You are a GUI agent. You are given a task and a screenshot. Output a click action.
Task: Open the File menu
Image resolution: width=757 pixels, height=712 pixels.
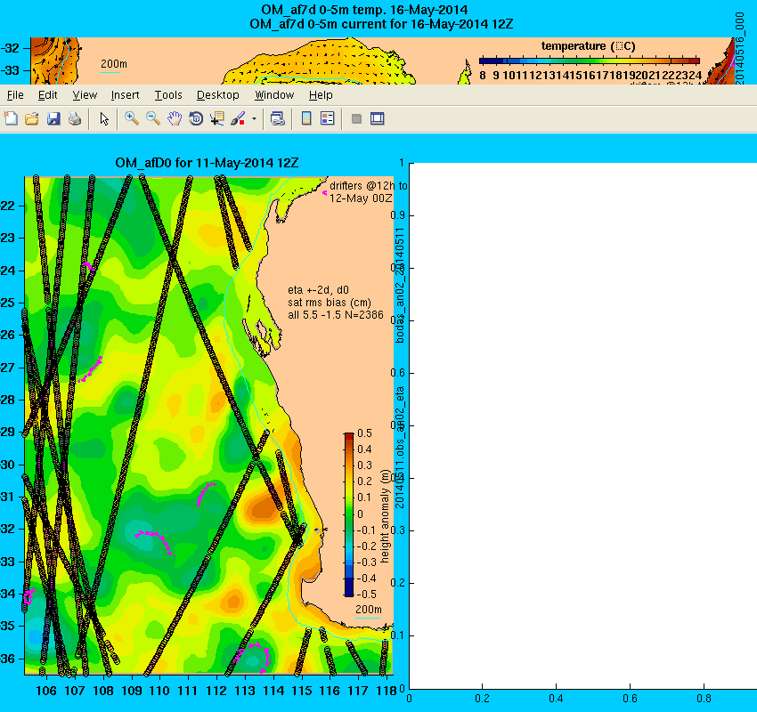15,95
